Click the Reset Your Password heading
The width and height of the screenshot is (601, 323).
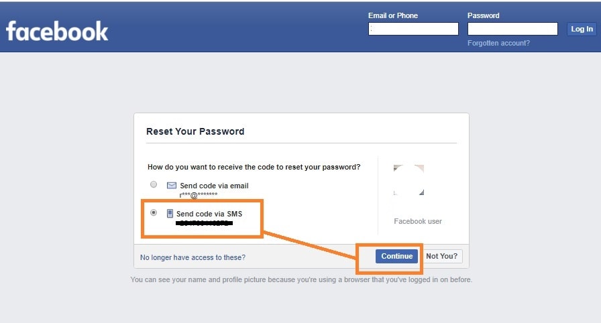coord(195,131)
